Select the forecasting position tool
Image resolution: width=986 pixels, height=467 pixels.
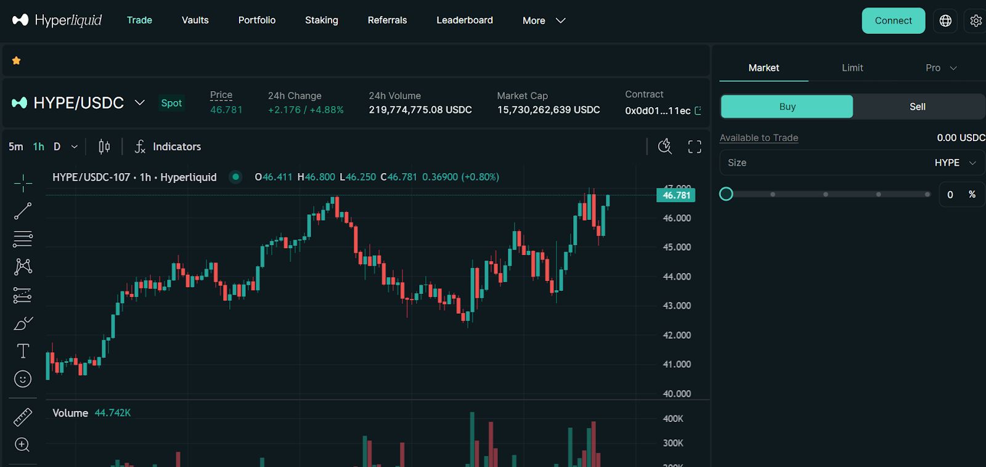click(x=23, y=295)
